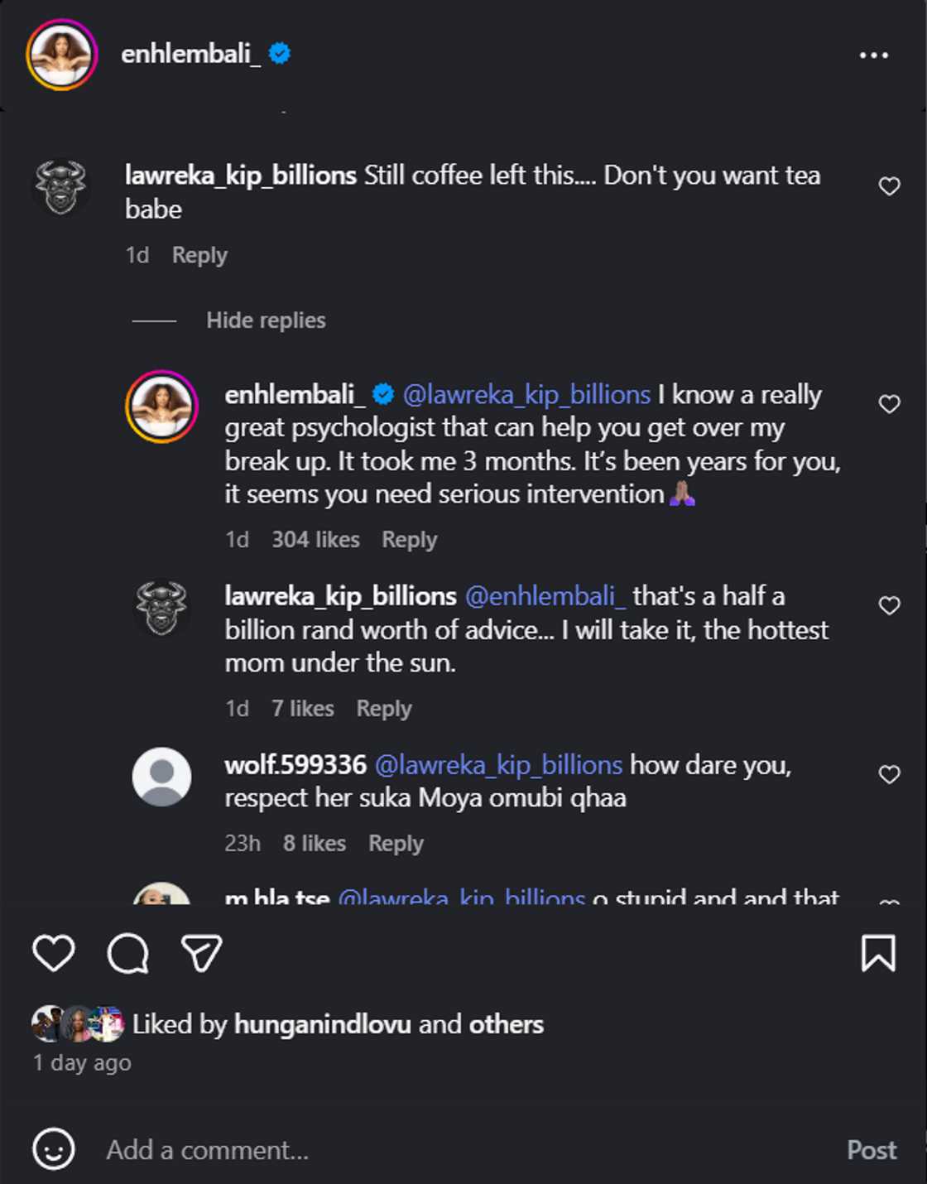Open comments via the speech bubble icon
Image resolution: width=927 pixels, height=1184 pixels.
point(128,953)
